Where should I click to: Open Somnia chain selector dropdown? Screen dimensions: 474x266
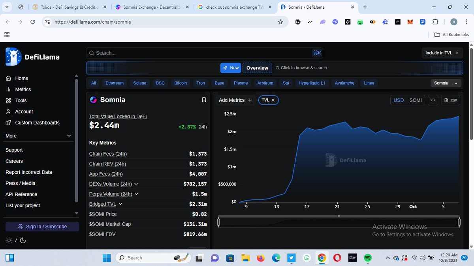tap(446, 83)
